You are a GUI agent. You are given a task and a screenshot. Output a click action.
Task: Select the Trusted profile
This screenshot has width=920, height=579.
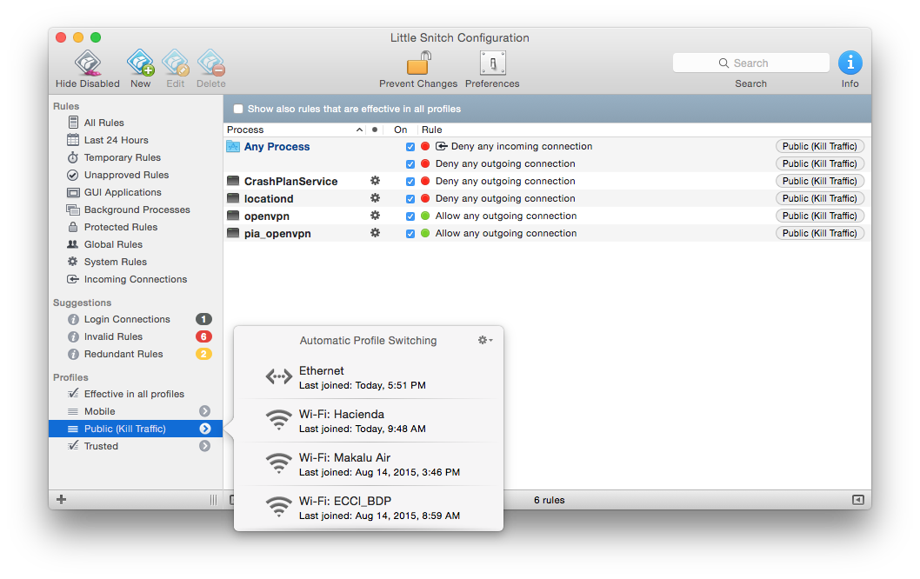click(x=101, y=447)
